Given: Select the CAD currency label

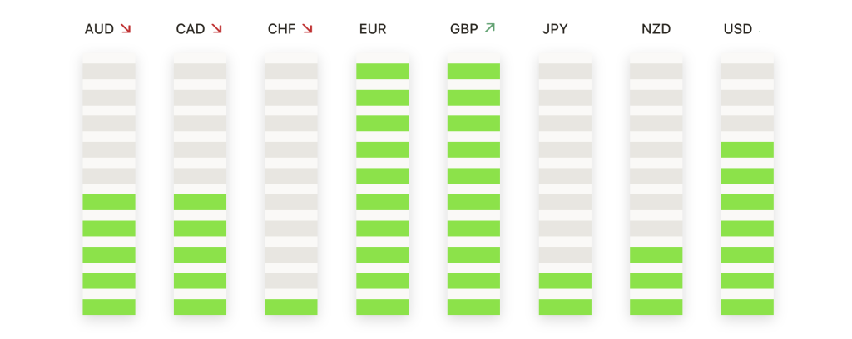Looking at the screenshot, I should click(191, 29).
